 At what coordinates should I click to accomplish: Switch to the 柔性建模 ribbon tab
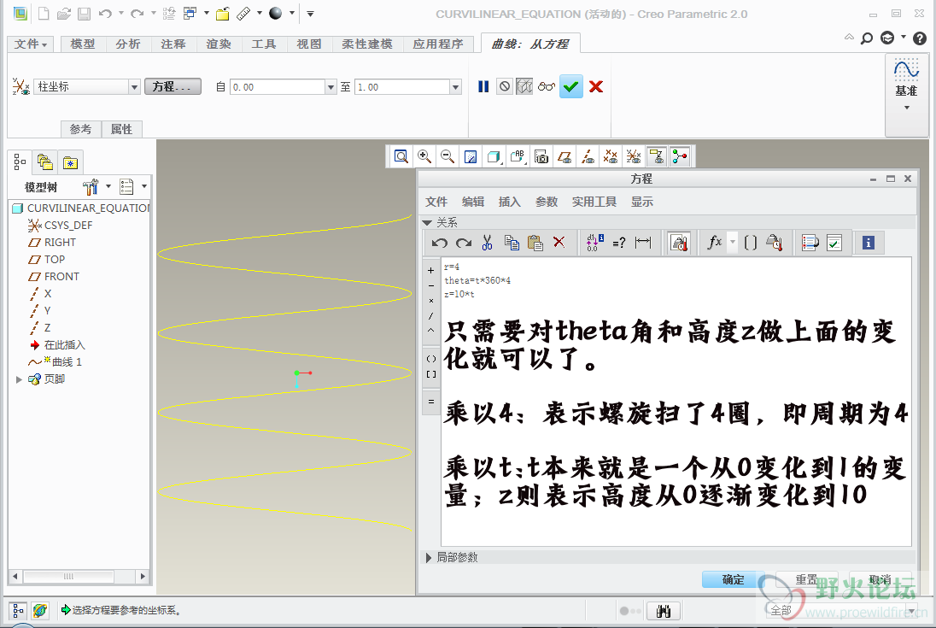367,44
